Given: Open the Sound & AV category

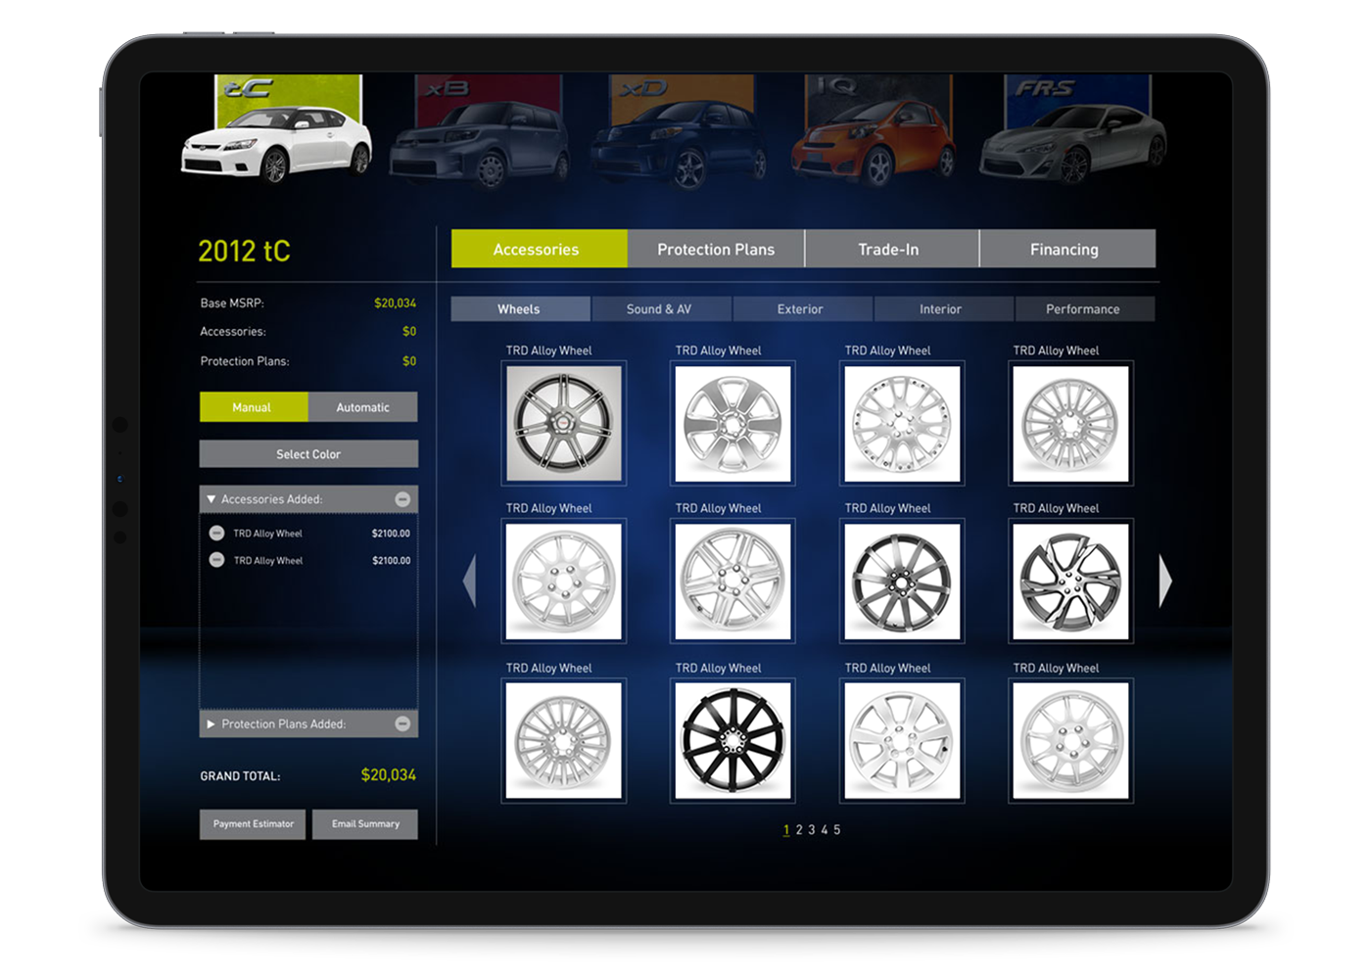Looking at the screenshot, I should click(x=661, y=309).
